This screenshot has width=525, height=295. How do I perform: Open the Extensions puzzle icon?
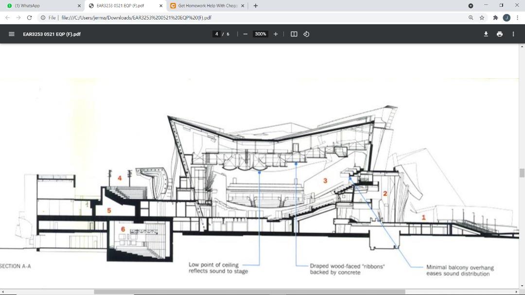click(495, 18)
